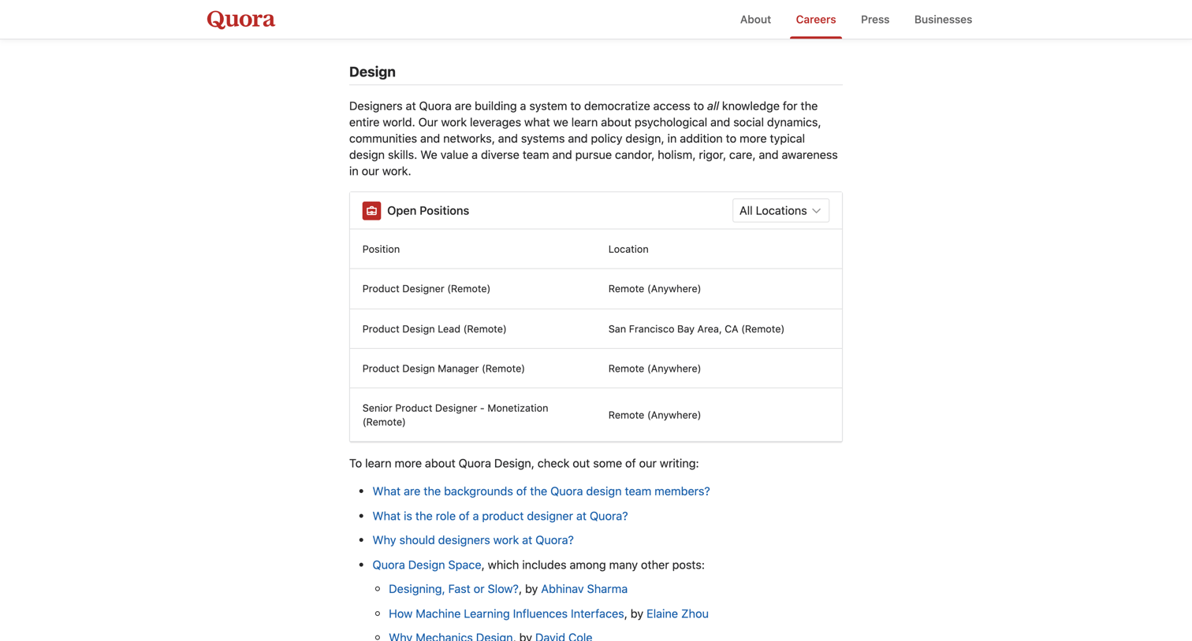Open the Product Designer (Remote) position
1192x641 pixels.
[427, 289]
